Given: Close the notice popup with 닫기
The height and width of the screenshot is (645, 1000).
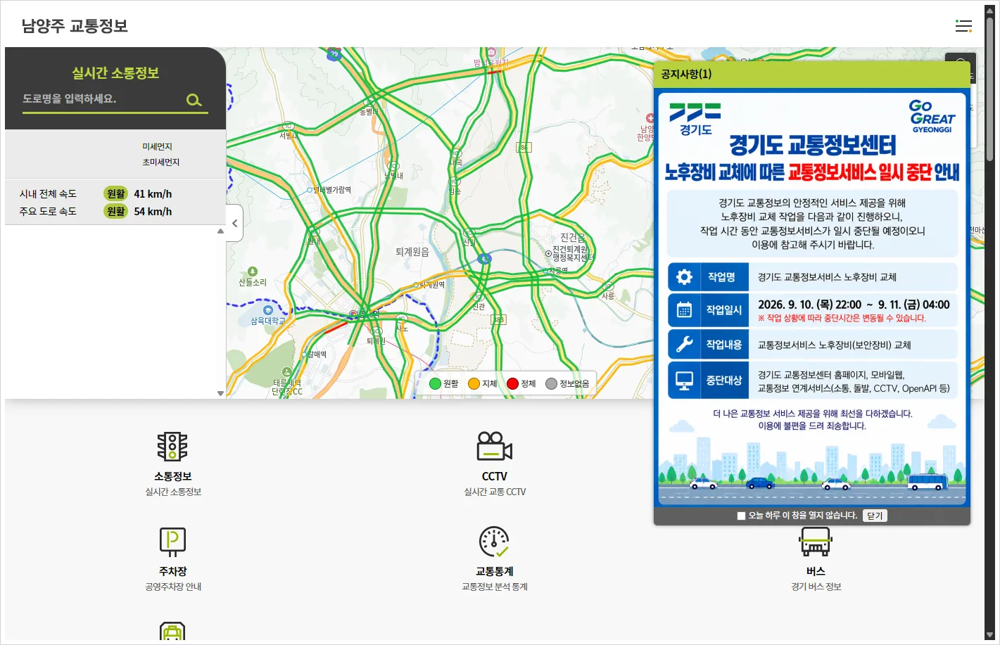Looking at the screenshot, I should click(875, 516).
